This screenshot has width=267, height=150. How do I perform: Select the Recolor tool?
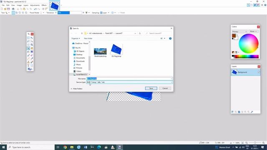coord(32,62)
